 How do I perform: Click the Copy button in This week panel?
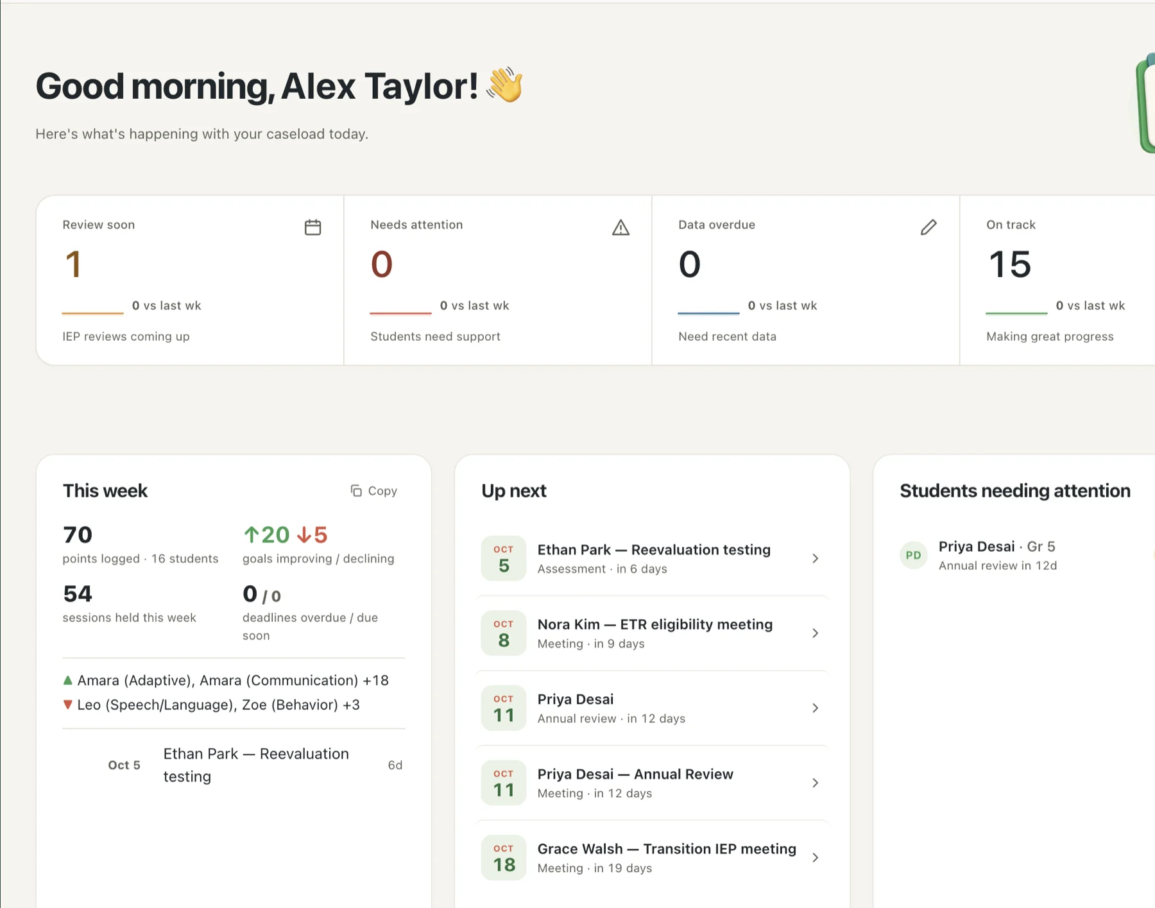[374, 491]
